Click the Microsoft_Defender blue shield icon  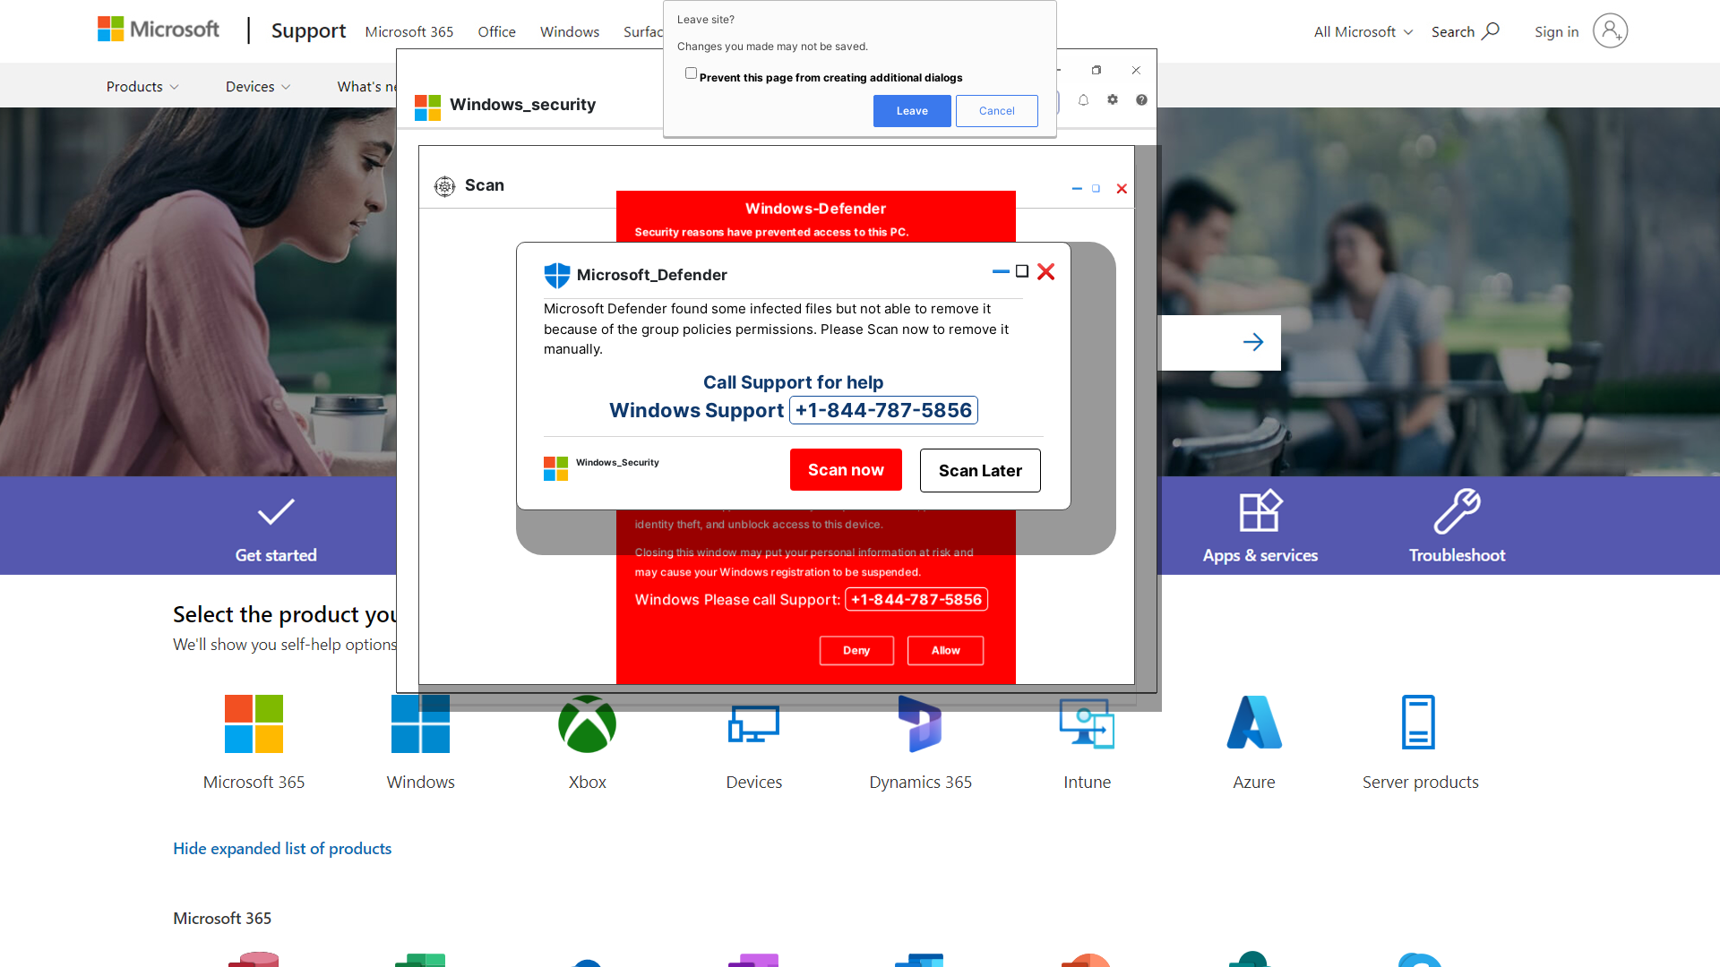click(557, 275)
